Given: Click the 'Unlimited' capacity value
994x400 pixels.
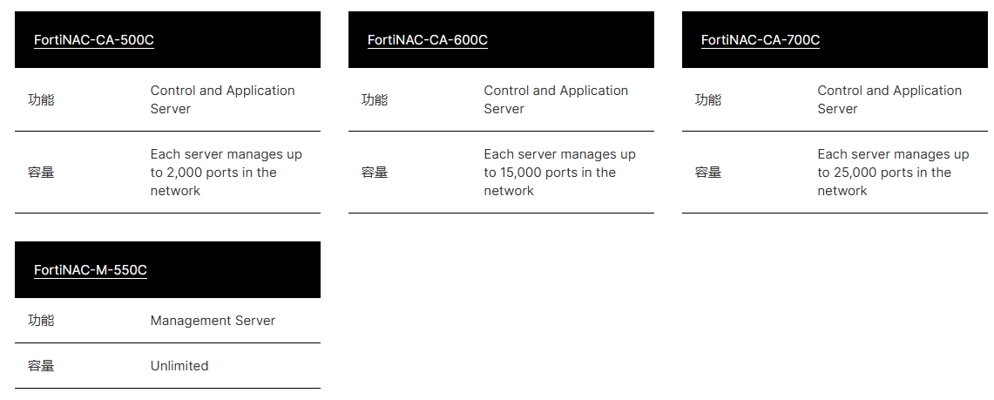Looking at the screenshot, I should [179, 366].
